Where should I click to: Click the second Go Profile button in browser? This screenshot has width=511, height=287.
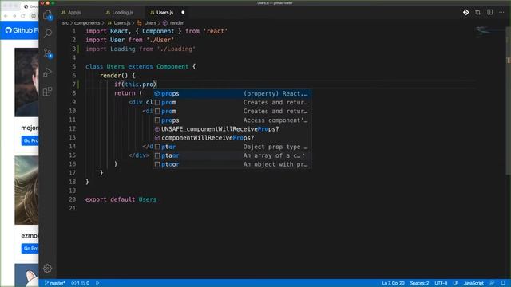pos(30,249)
